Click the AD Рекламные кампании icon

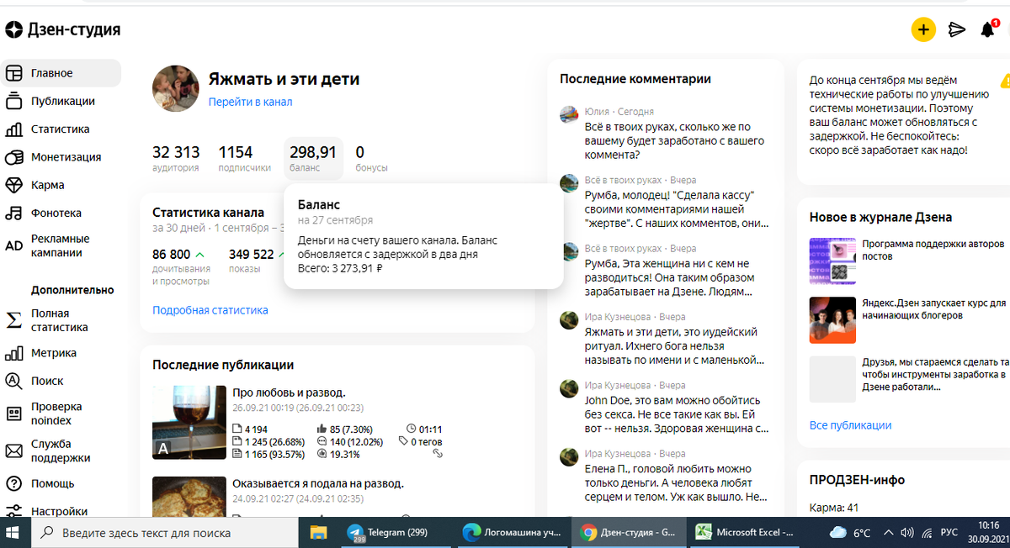pos(14,245)
